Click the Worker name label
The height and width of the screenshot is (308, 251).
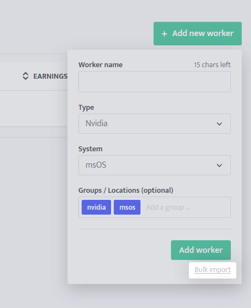point(100,64)
